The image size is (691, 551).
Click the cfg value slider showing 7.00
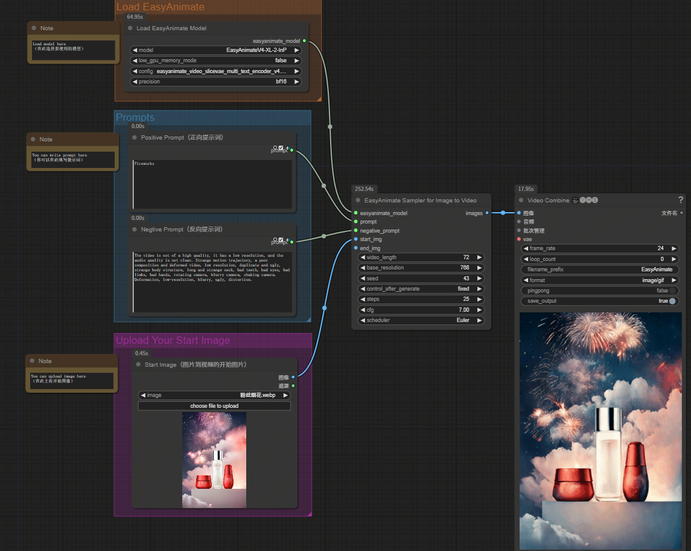pos(421,309)
